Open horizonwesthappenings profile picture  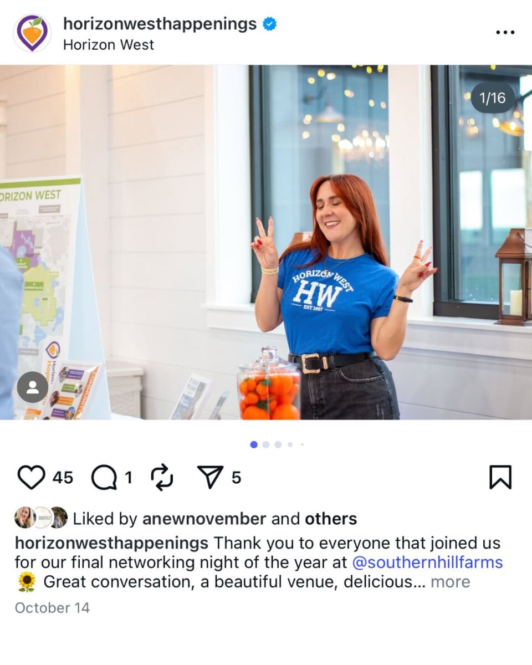(x=32, y=33)
